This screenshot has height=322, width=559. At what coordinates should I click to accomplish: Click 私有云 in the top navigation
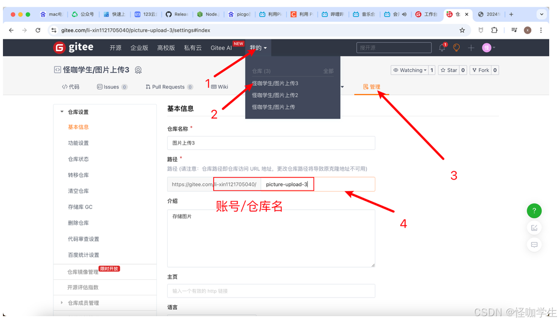[193, 48]
